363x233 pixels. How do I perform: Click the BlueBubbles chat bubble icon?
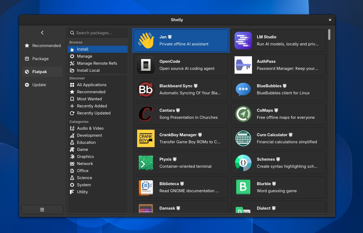[243, 89]
